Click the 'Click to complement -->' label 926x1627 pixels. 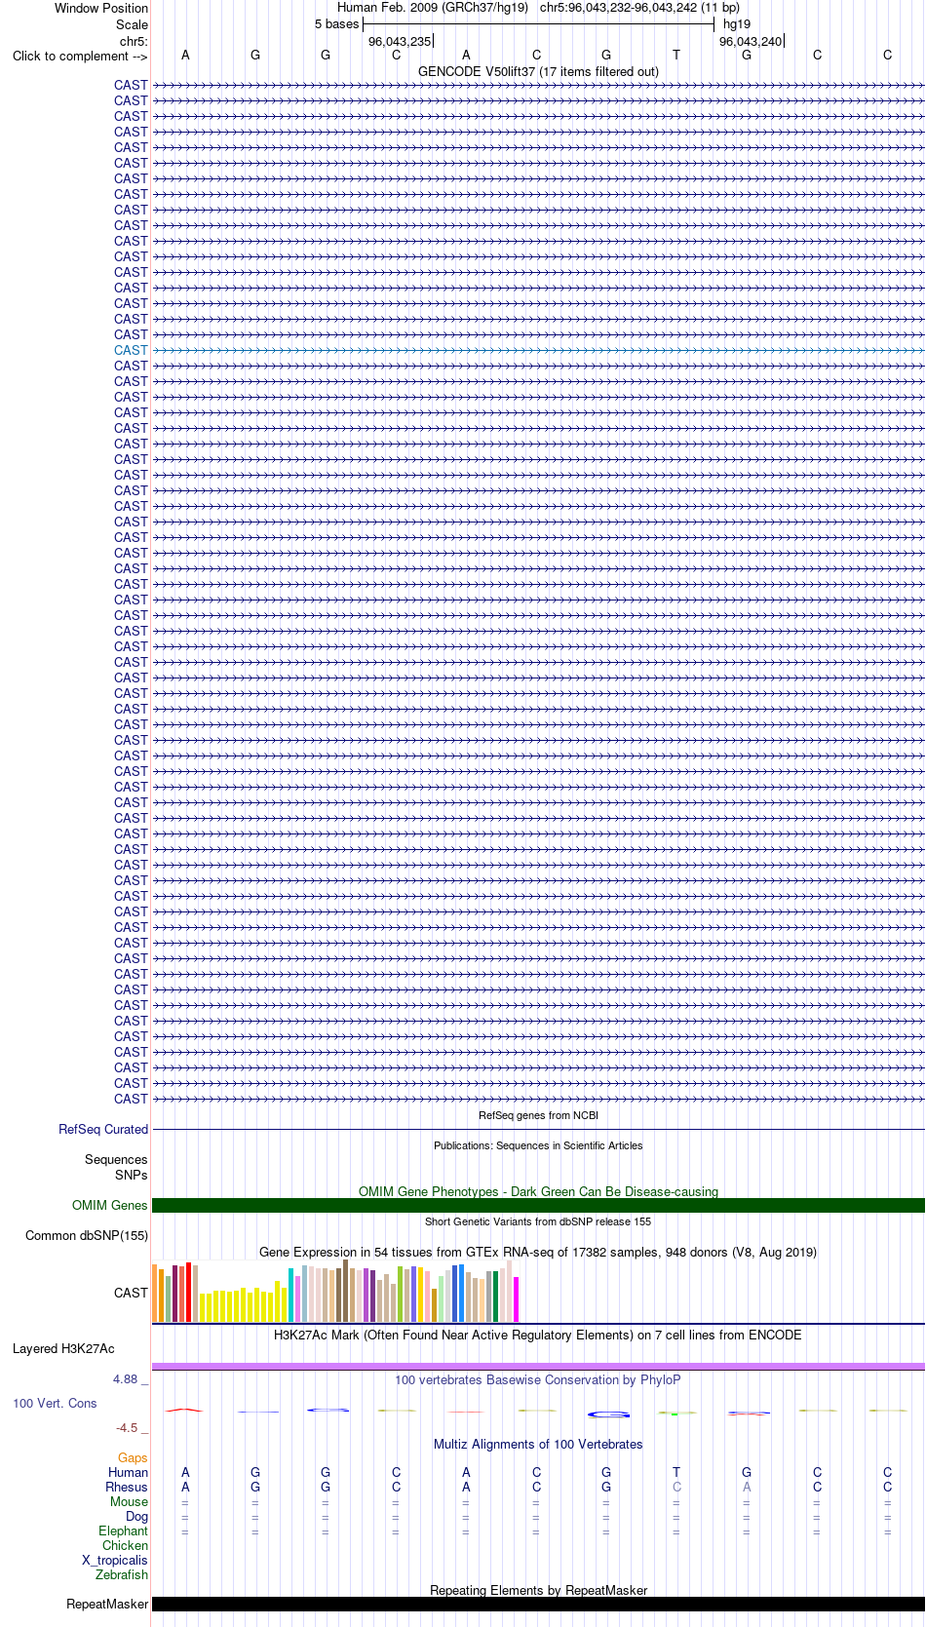(80, 56)
